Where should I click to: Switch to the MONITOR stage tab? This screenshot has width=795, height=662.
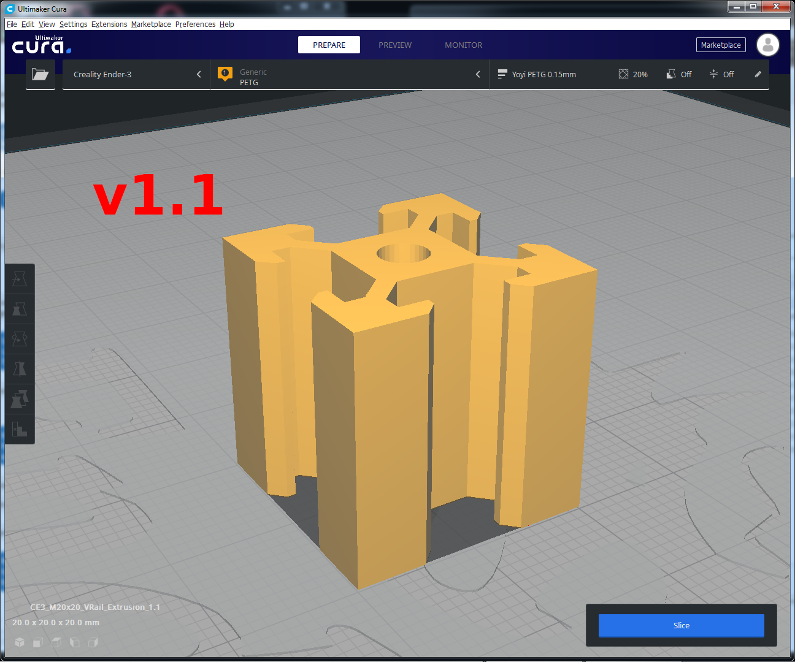pos(464,45)
